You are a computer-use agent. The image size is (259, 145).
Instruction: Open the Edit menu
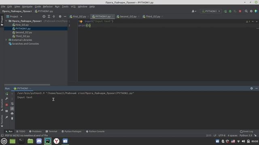[10, 6]
